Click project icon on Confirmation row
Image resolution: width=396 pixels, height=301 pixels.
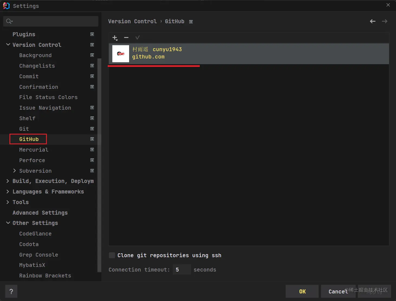pyautogui.click(x=92, y=87)
